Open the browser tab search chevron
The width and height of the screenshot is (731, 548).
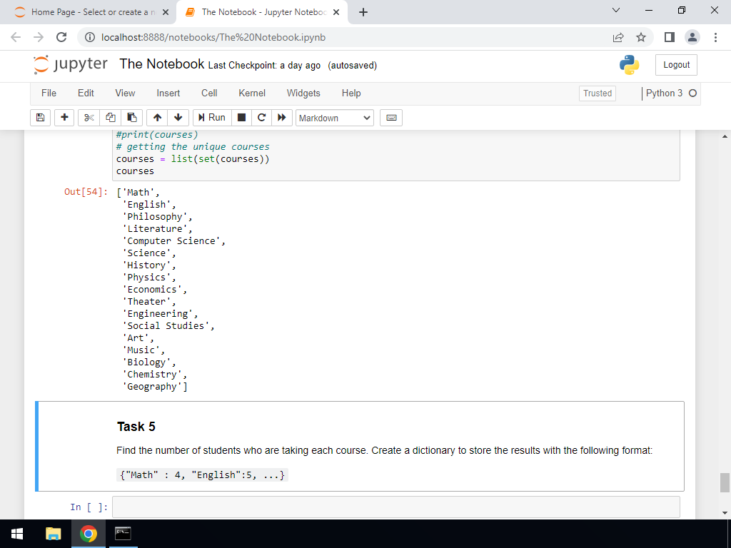point(618,11)
